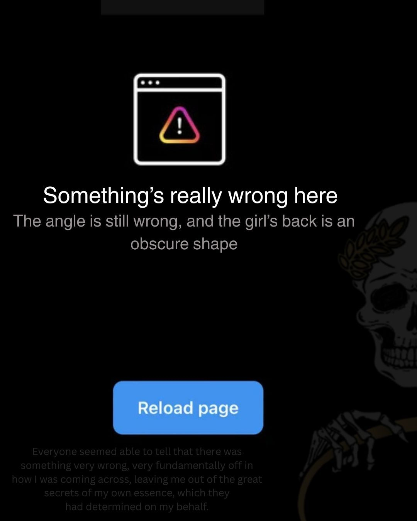417x521 pixels.
Task: Click the blue Reload page button
Action: pos(188,408)
